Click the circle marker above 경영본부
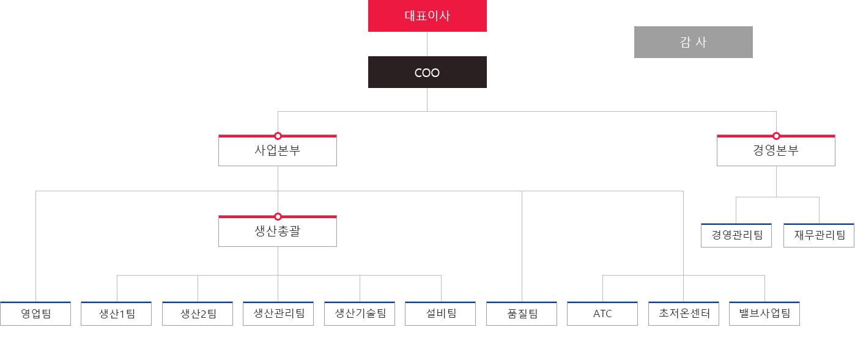Image resolution: width=855 pixels, height=363 pixels. coord(776,136)
